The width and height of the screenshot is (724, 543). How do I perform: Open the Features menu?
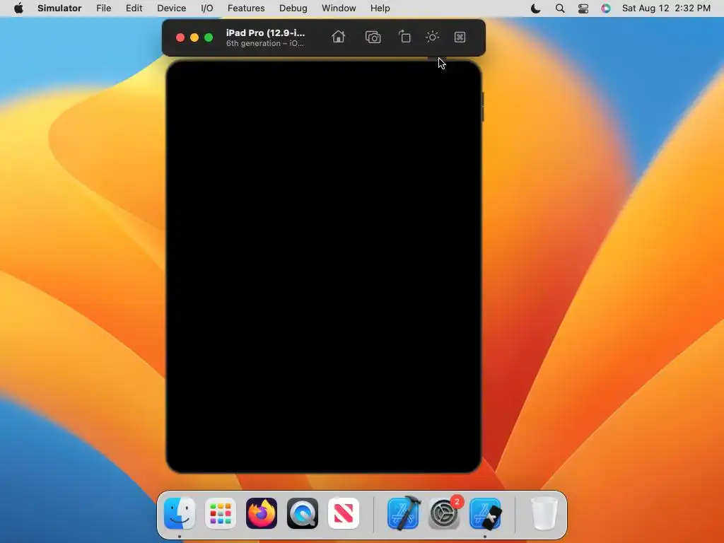tap(246, 8)
